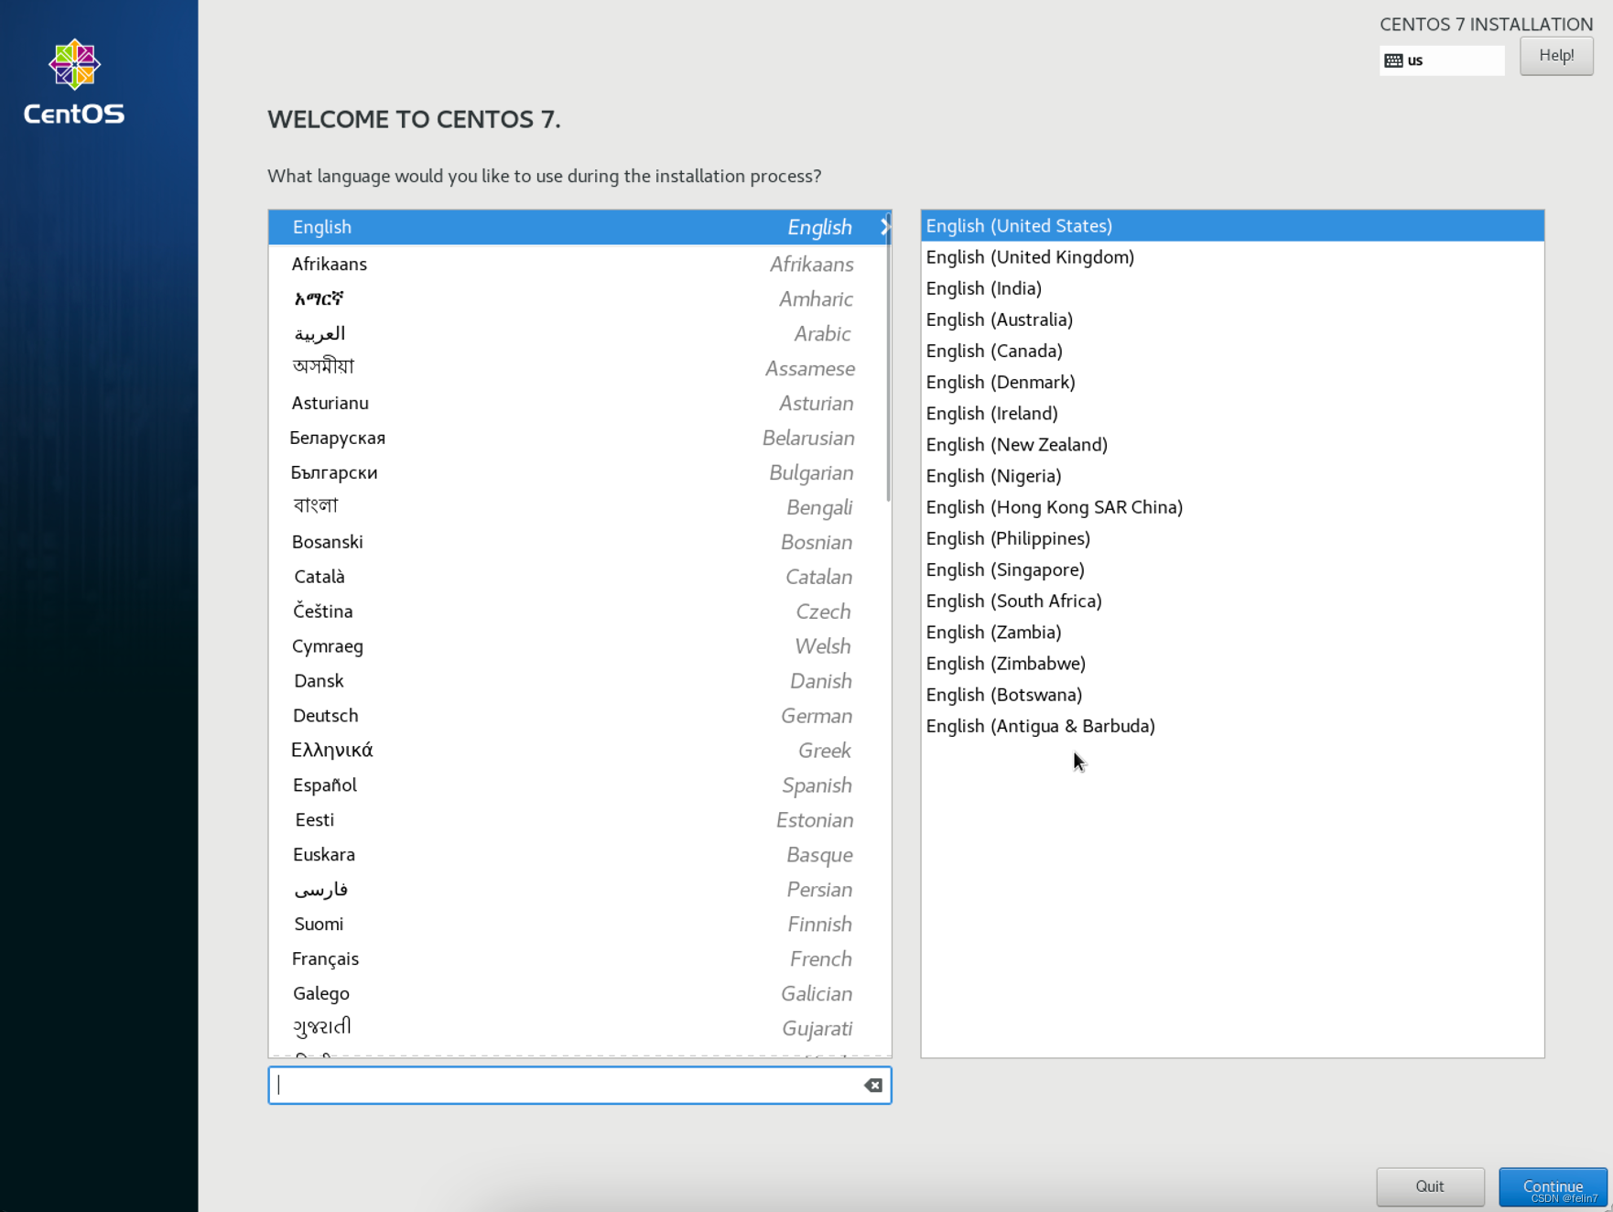Select English (Hong Kong SAR China) locale
This screenshot has height=1212, width=1613.
pos(1232,507)
